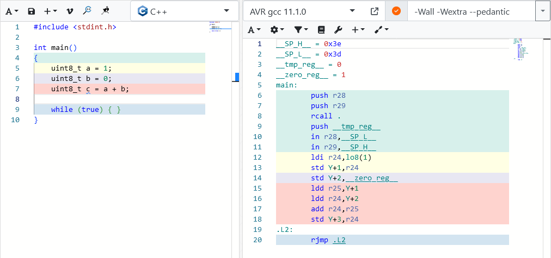The width and height of the screenshot is (551, 258).
Task: Follow the .L2 label link in rjmp
Action: tap(339, 240)
